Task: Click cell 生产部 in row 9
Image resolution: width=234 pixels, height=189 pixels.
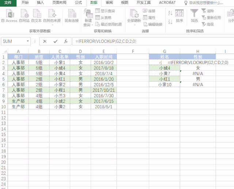Action: click(x=18, y=101)
